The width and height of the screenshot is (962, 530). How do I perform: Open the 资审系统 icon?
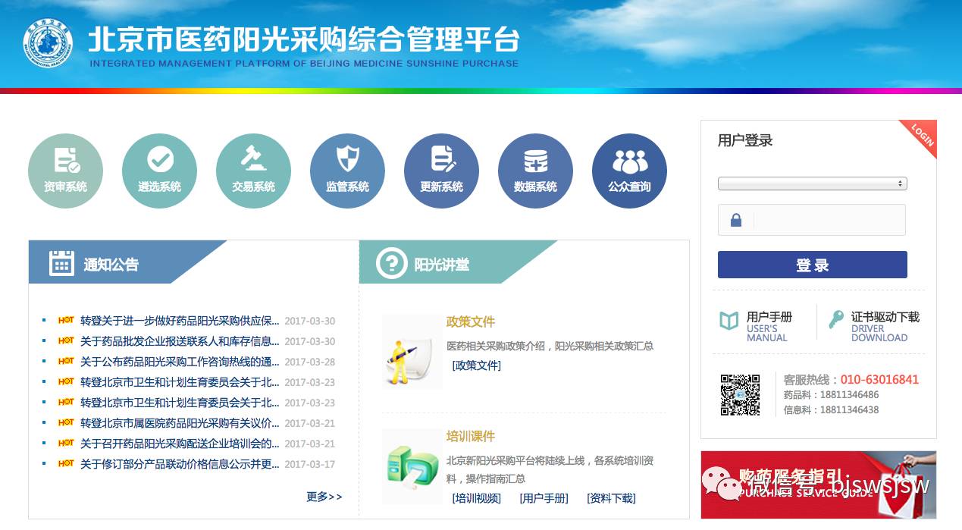(65, 170)
